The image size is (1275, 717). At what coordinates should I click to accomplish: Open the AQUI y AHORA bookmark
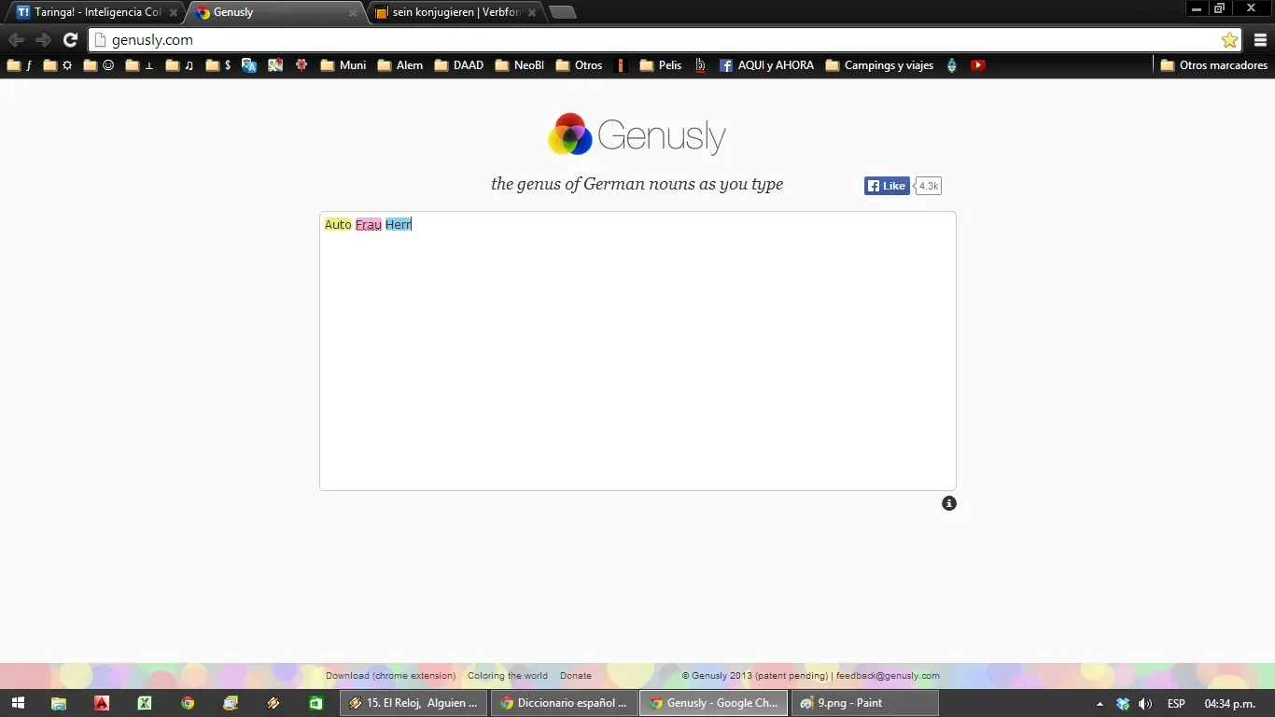pyautogui.click(x=766, y=65)
